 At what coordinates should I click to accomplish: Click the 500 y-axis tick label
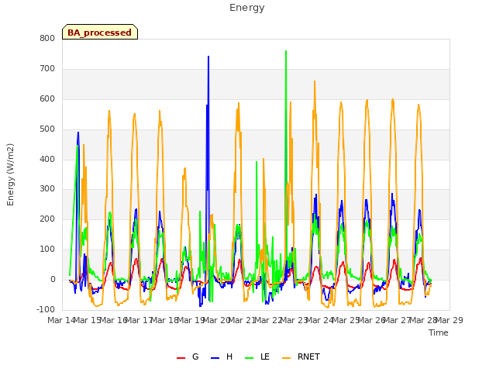(47, 129)
